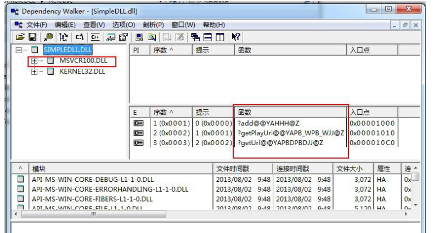433x233 pixels.
Task: Open the 窗口(W) menu
Action: tap(183, 25)
